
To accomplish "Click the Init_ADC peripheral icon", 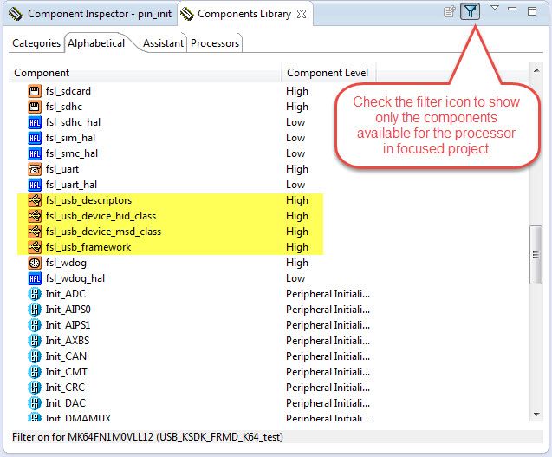I will pyautogui.click(x=35, y=294).
